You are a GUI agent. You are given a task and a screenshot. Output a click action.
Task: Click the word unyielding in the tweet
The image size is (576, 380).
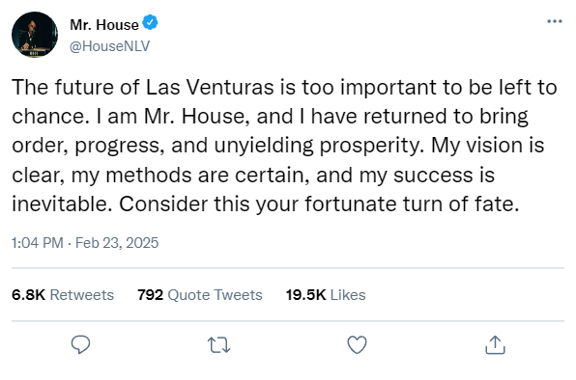tap(264, 147)
